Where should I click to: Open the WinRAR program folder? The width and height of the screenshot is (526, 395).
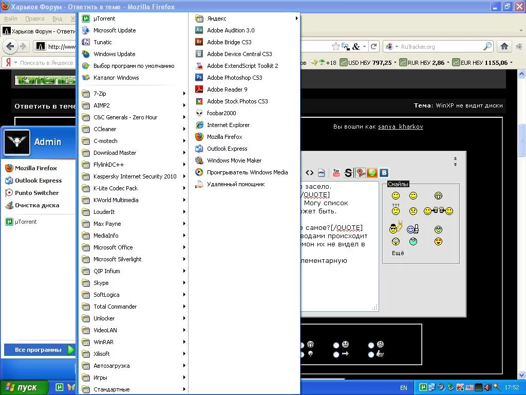[133, 342]
